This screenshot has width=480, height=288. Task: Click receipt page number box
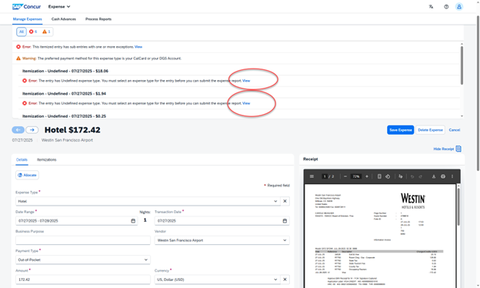(325, 176)
